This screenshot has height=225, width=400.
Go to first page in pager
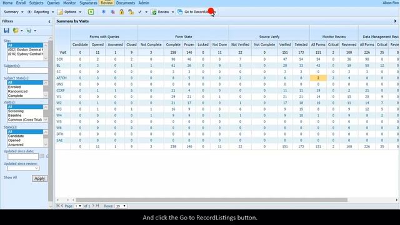(58, 206)
